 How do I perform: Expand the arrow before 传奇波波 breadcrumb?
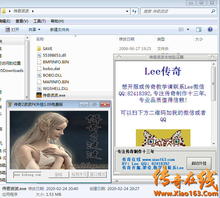tap(10, 11)
